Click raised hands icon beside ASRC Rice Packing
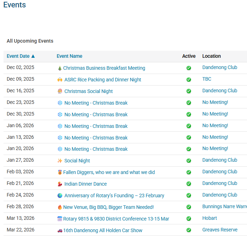 pos(60,80)
